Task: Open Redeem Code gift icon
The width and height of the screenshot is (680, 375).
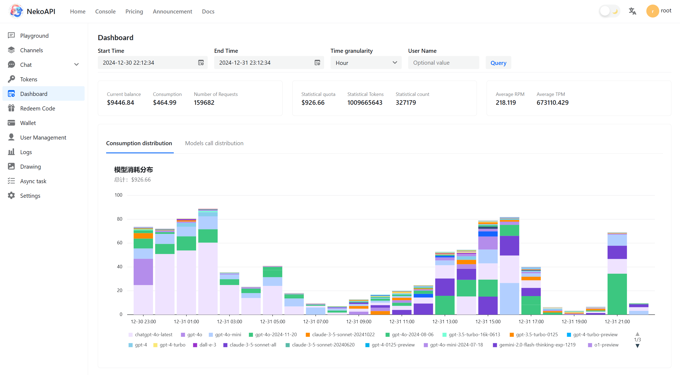Action: click(11, 108)
